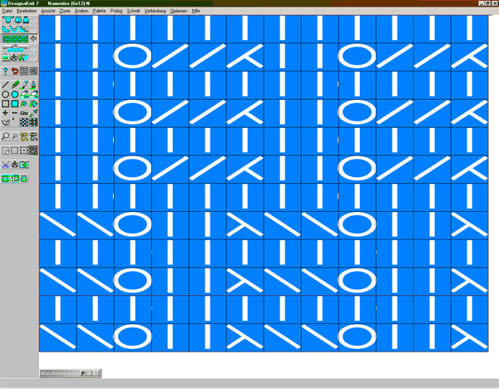
Task: Select the hollow circle tool
Action: [x=5, y=94]
